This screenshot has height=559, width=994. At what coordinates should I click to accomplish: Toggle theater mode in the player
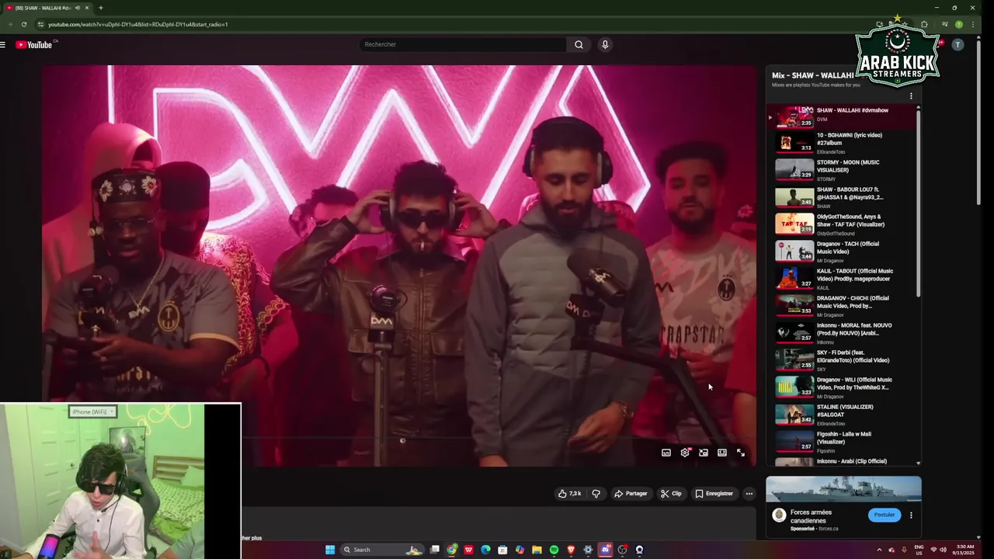click(x=722, y=453)
